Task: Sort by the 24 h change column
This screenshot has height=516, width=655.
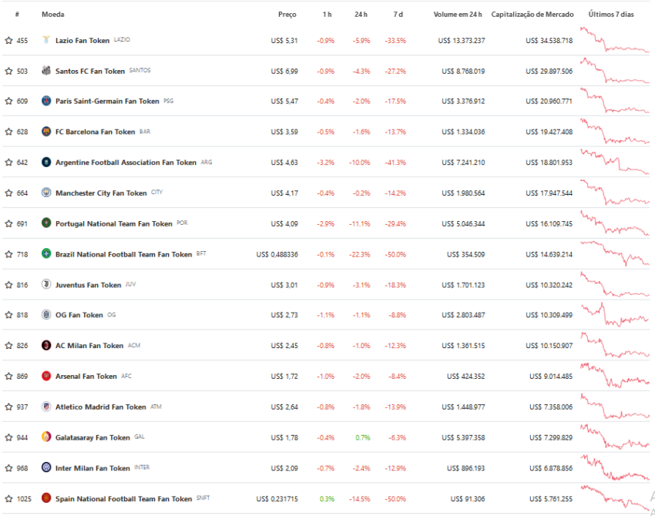Action: point(361,14)
